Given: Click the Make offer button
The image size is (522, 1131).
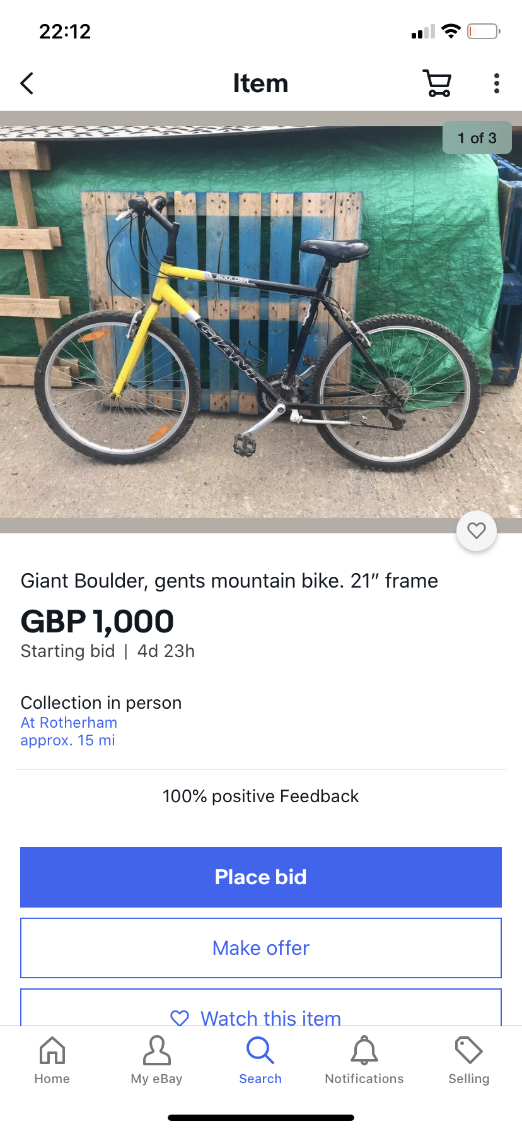Looking at the screenshot, I should [x=261, y=948].
